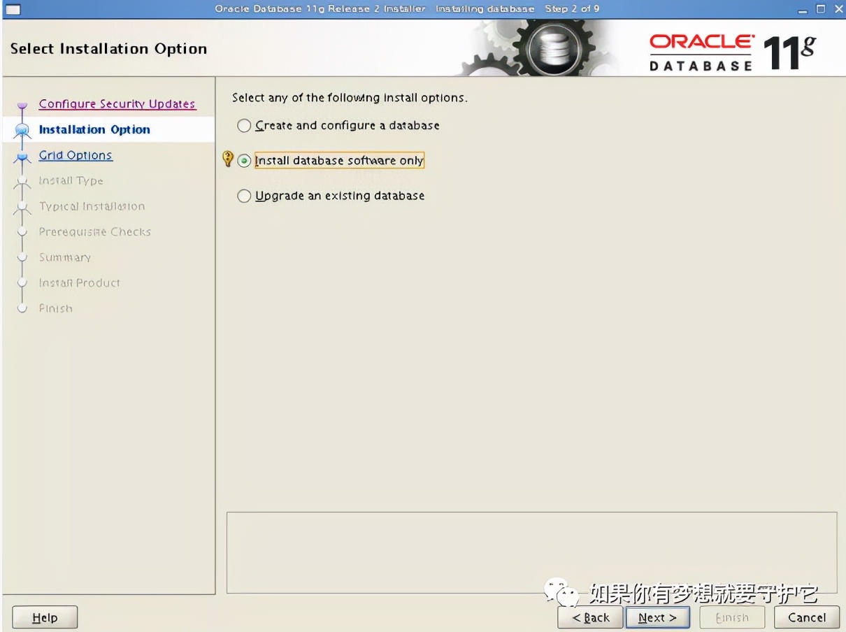Click the lightbulb hint icon
This screenshot has height=632, width=846.
227,159
